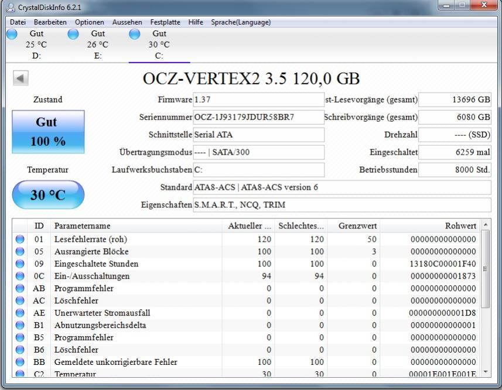Select disk D: status orb
The width and height of the screenshot is (502, 390).
(x=12, y=34)
